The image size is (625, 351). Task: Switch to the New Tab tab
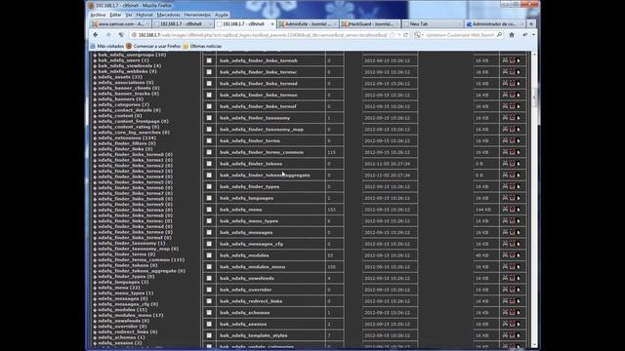pyautogui.click(x=433, y=23)
